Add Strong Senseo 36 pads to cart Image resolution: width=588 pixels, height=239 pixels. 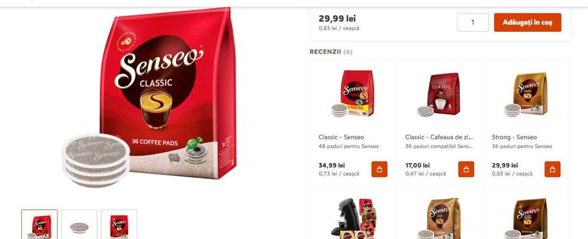552,169
